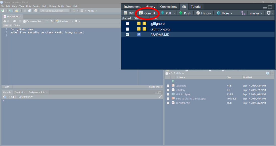Open the Session menu
276x146 pixels.
click(37, 6)
